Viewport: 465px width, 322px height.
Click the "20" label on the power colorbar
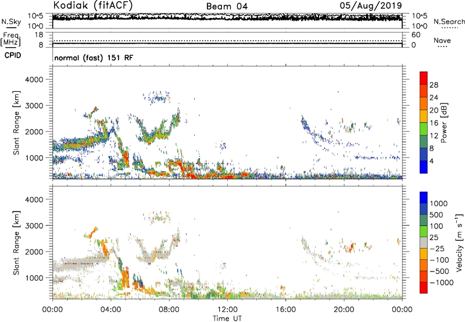click(x=434, y=110)
